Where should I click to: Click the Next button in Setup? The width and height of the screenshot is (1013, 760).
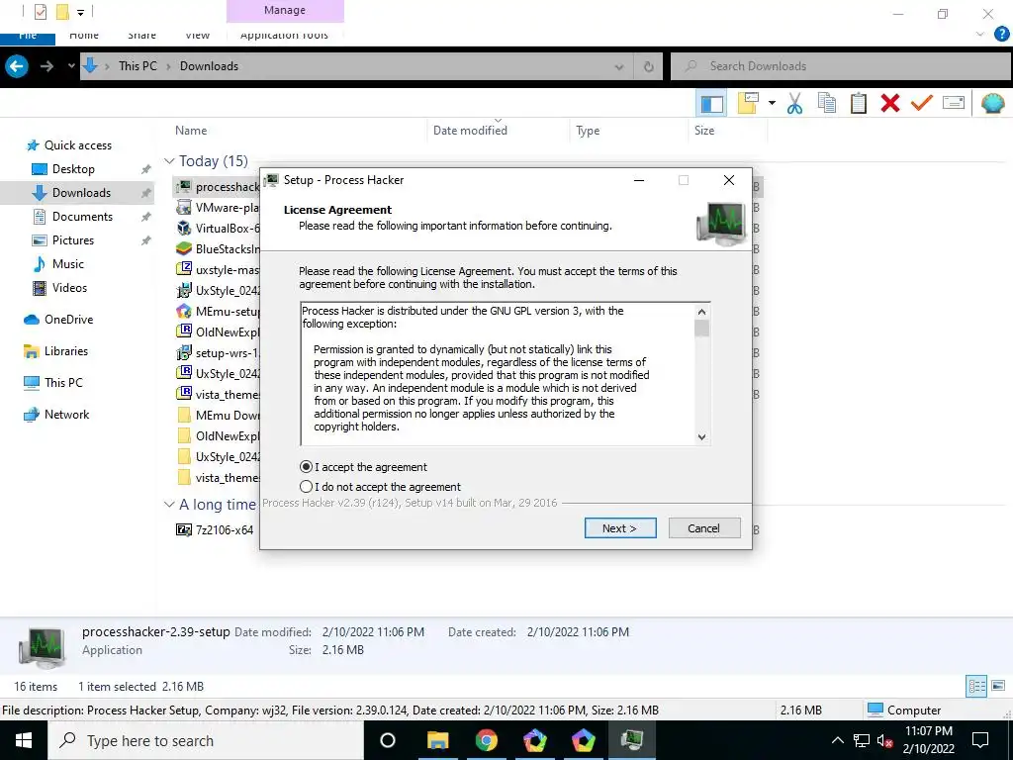(x=620, y=528)
